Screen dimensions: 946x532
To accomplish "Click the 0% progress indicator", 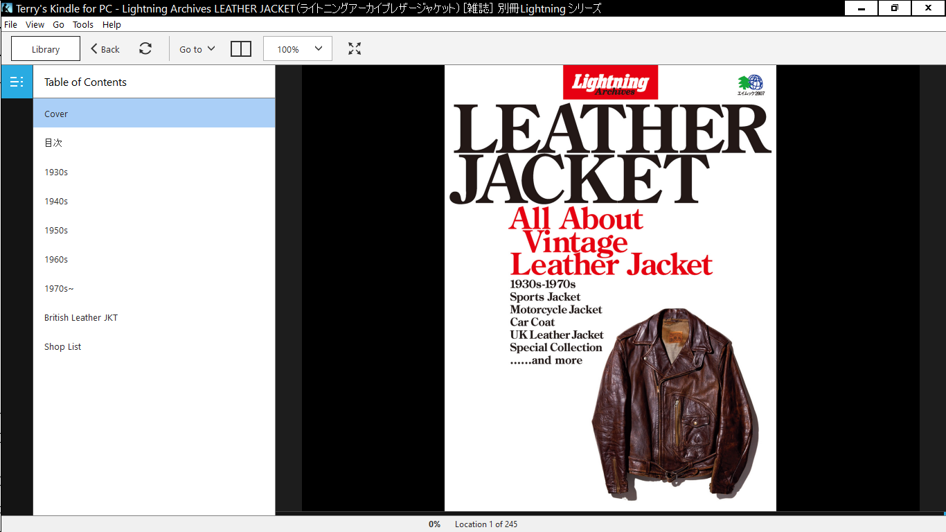I will pos(434,524).
